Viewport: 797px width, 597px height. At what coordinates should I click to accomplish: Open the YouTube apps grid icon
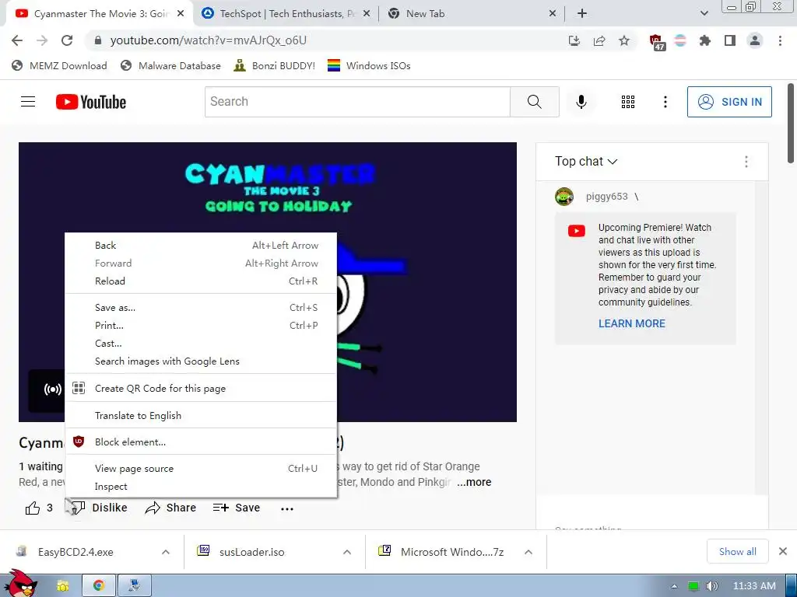point(628,102)
